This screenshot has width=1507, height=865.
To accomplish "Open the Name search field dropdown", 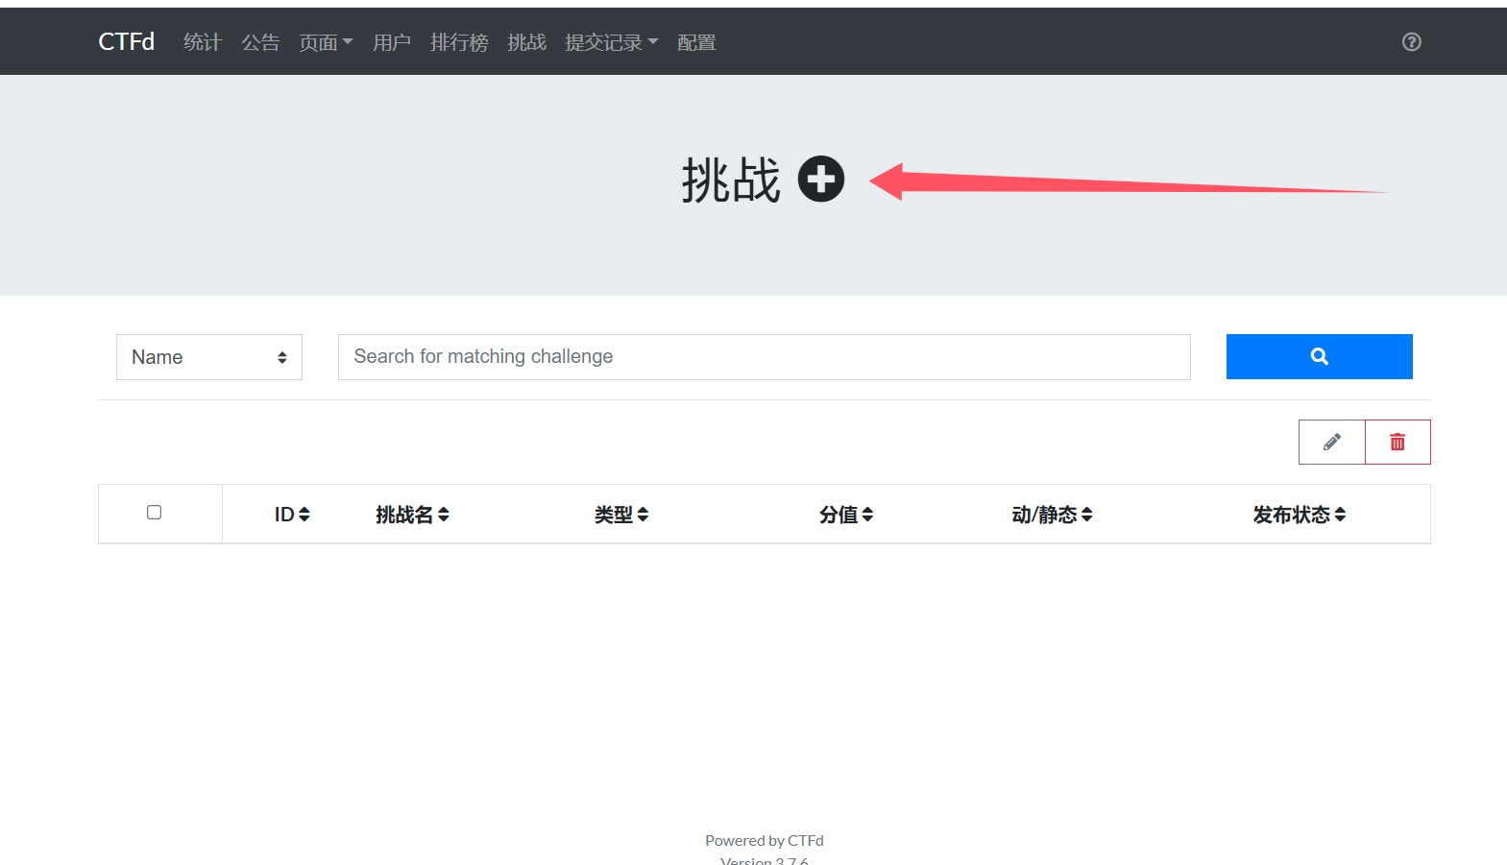I will click(x=209, y=357).
